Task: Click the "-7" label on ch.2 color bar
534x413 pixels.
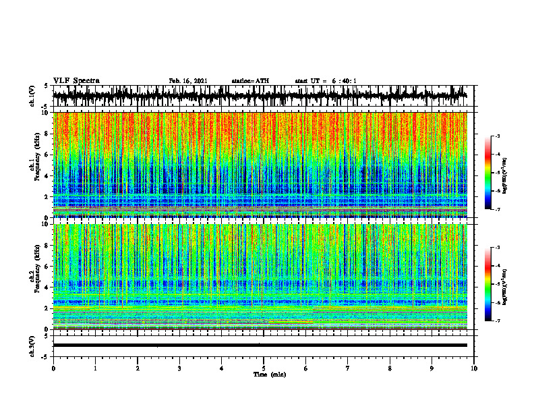Action: pos(498,321)
